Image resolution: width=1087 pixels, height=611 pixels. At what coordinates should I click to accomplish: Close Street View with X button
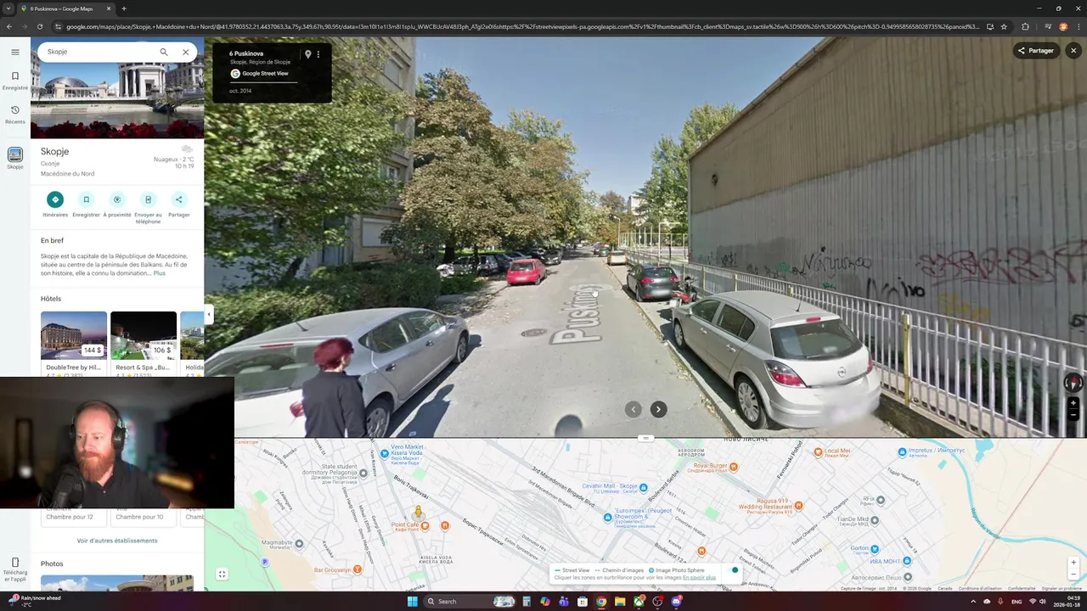pyautogui.click(x=1073, y=51)
